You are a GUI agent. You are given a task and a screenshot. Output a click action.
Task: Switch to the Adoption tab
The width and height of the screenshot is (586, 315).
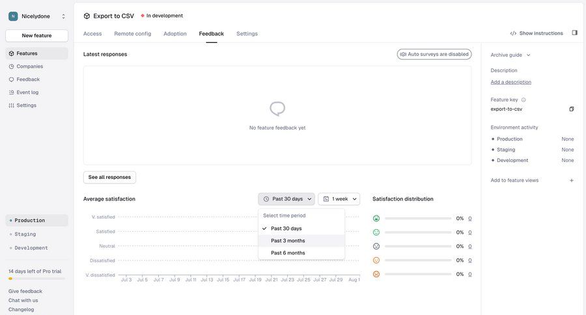tap(175, 34)
